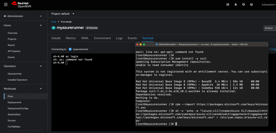Viewport: 276px width, 133px height.
Task: Close the macOS Terminal window
Action: click(x=137, y=45)
